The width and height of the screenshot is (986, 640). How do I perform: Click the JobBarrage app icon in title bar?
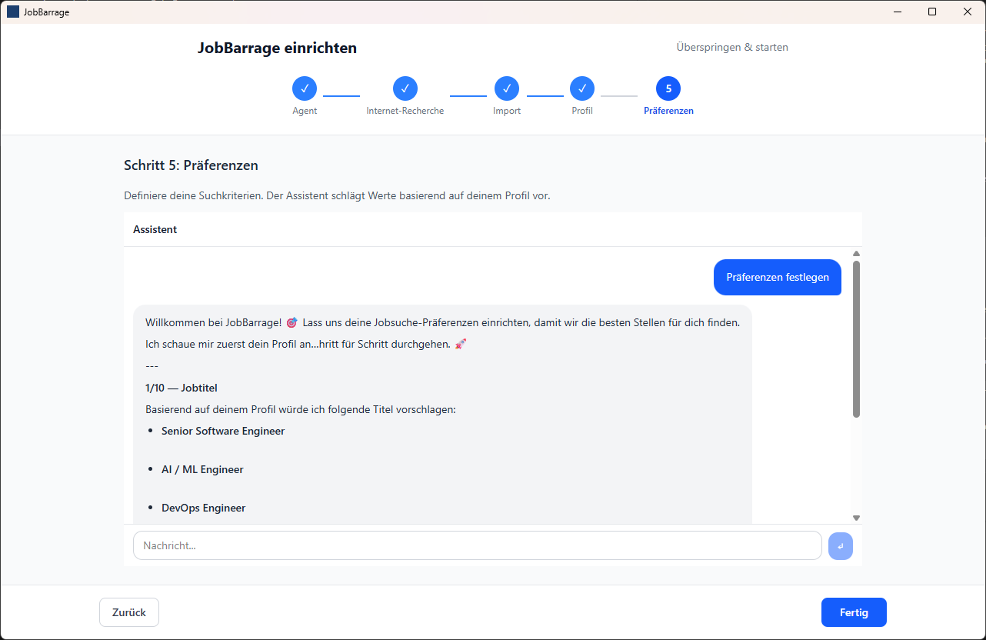click(x=13, y=12)
